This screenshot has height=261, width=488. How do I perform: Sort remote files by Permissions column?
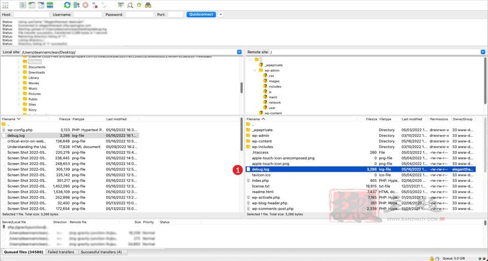coord(439,119)
